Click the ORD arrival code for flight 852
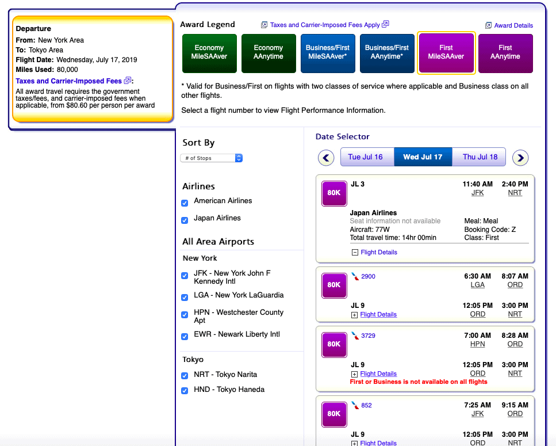This screenshot has width=556, height=446. point(515,413)
